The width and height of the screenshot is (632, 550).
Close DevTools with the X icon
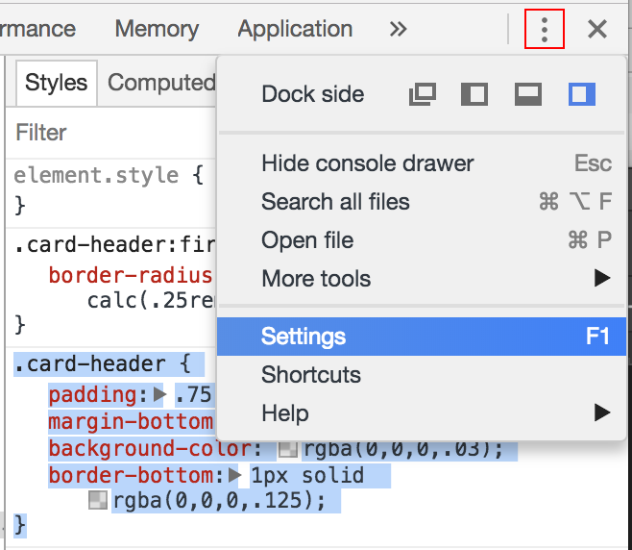pos(596,29)
